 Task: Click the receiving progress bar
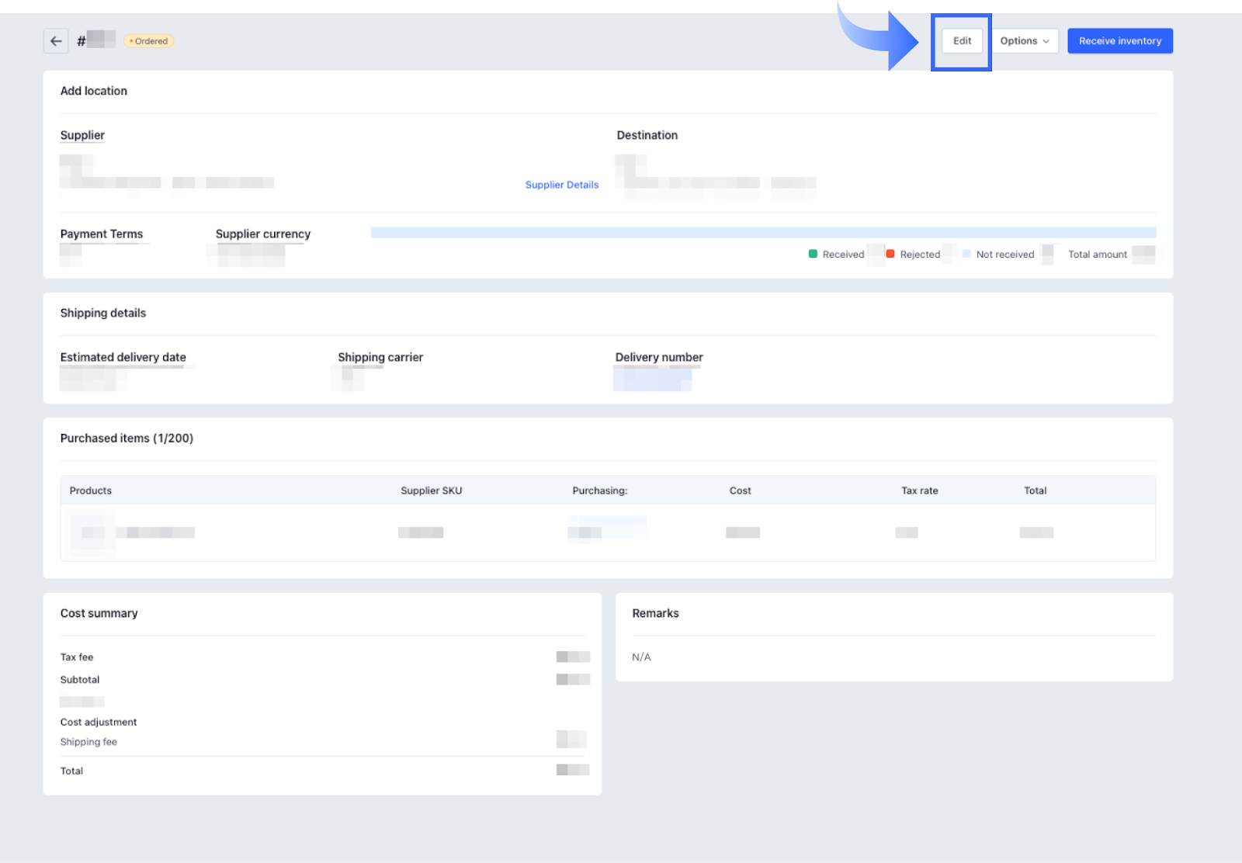(x=762, y=233)
